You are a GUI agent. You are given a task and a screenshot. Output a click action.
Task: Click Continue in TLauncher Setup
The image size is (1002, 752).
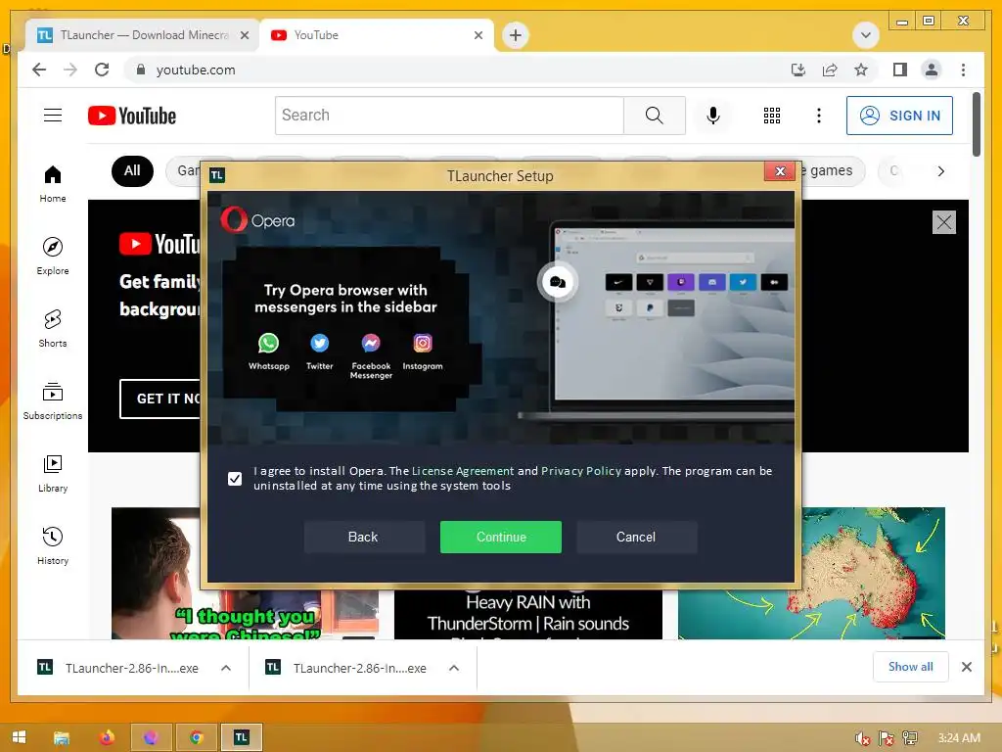pyautogui.click(x=500, y=537)
